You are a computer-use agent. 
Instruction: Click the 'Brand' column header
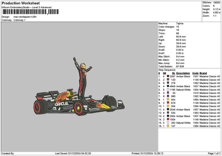pyautogui.click(x=203, y=73)
